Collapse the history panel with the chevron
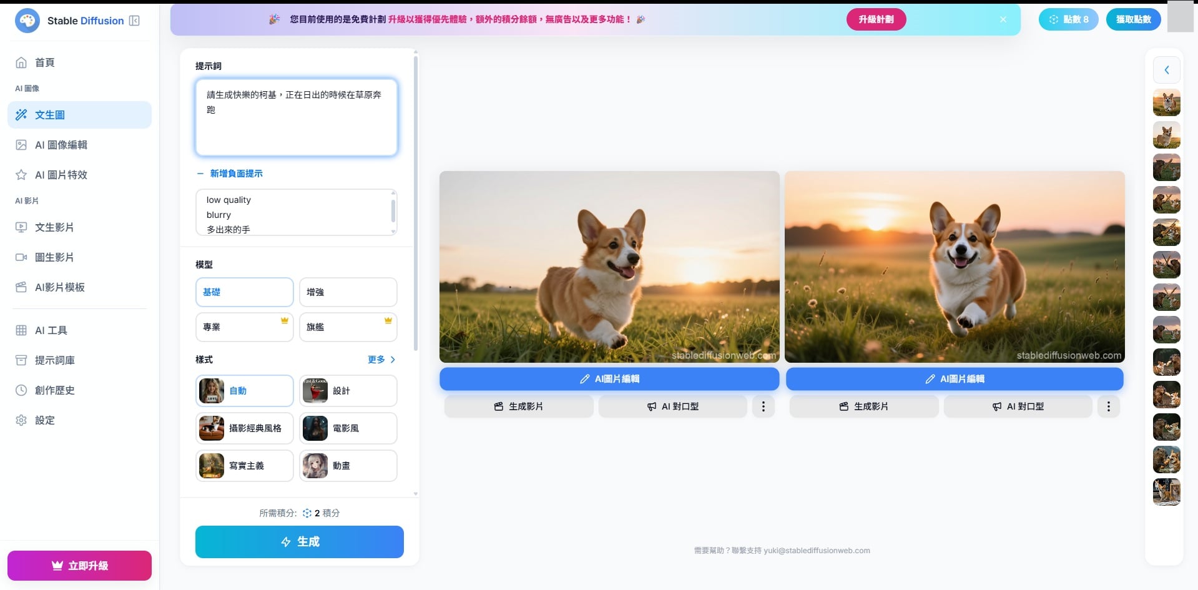 1166,70
